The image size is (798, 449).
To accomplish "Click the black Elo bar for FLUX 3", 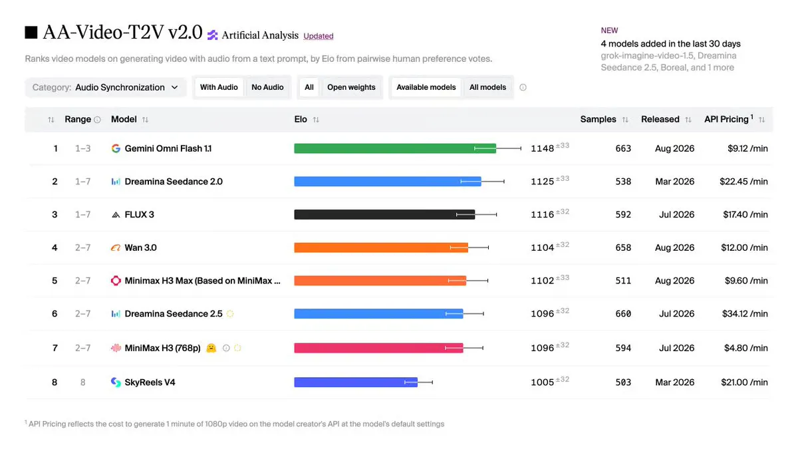I will coord(384,215).
